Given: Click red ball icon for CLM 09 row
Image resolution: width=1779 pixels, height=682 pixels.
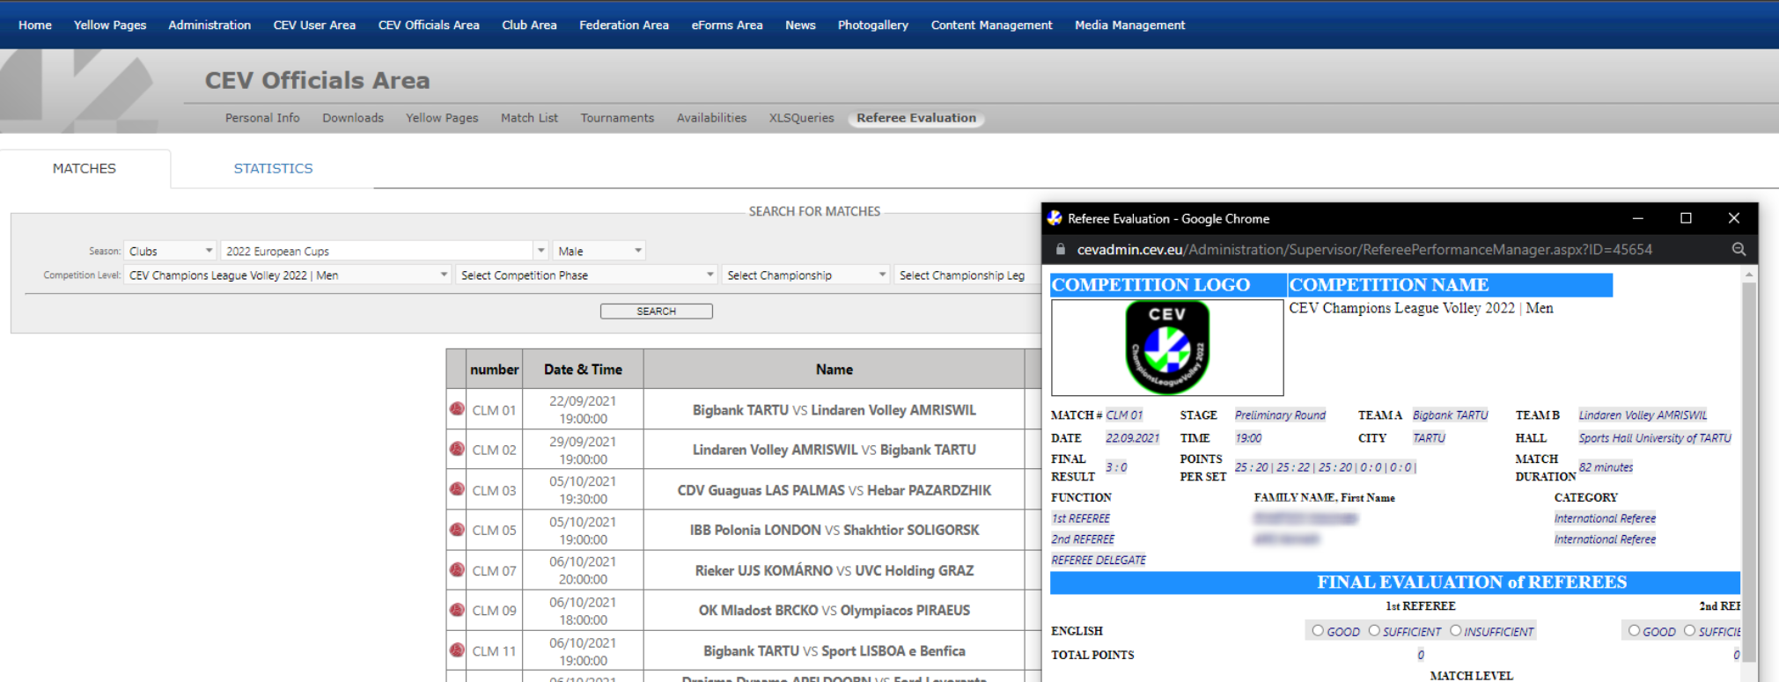Looking at the screenshot, I should pyautogui.click(x=457, y=610).
